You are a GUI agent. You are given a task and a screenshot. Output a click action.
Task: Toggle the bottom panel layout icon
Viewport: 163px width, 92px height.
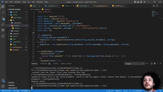(x=138, y=2)
